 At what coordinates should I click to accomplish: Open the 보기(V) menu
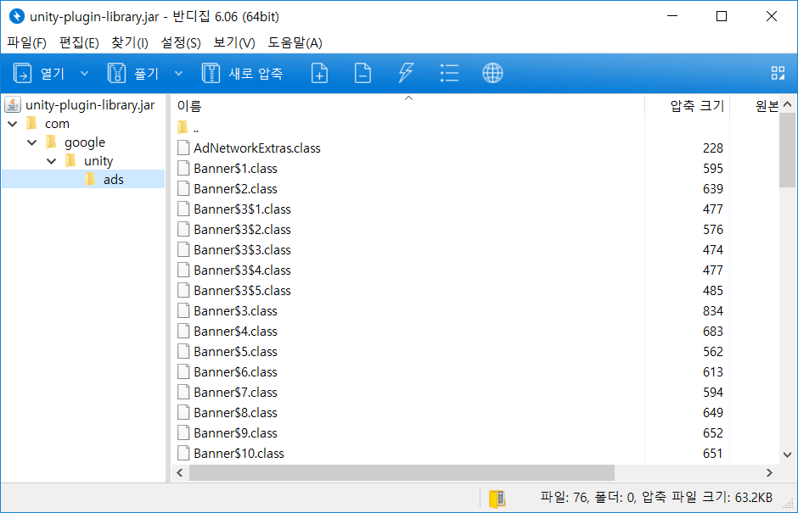click(234, 42)
